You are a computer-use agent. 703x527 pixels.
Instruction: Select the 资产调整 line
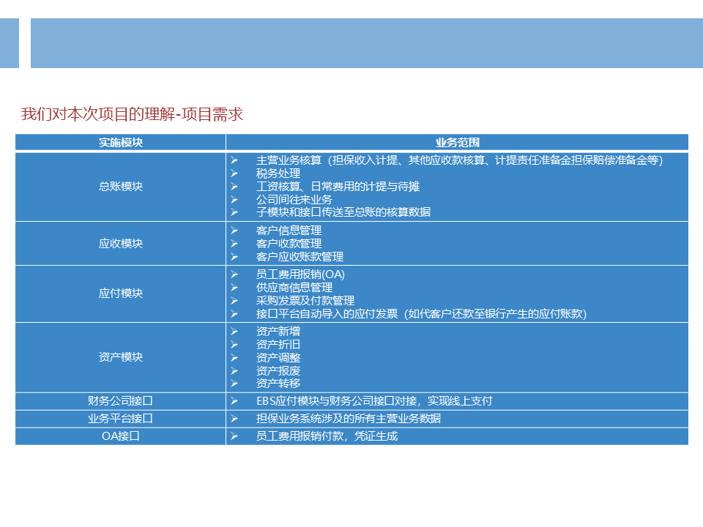pyautogui.click(x=278, y=358)
